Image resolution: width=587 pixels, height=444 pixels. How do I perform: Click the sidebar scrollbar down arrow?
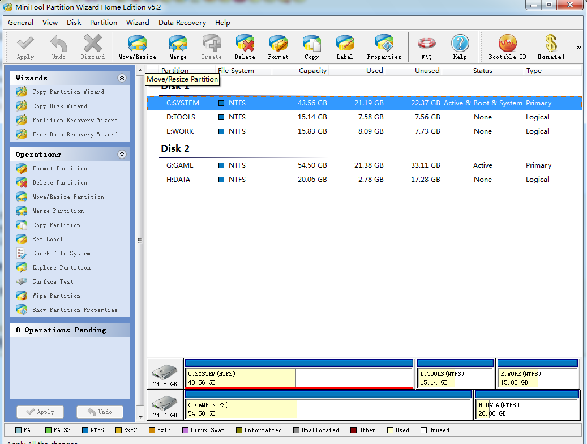click(x=140, y=417)
